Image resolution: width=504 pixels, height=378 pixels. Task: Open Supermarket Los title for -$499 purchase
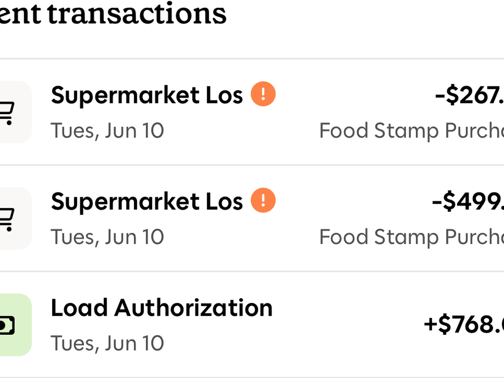coord(147,201)
